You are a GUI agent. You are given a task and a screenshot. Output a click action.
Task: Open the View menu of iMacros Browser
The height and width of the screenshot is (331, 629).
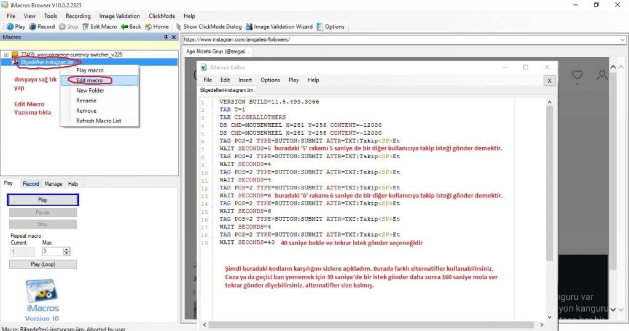pyautogui.click(x=29, y=16)
